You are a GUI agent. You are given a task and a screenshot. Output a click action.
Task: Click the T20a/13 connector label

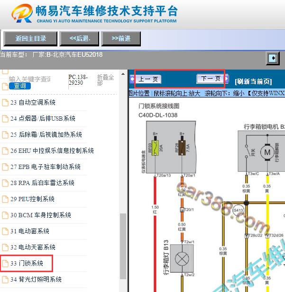(164, 175)
